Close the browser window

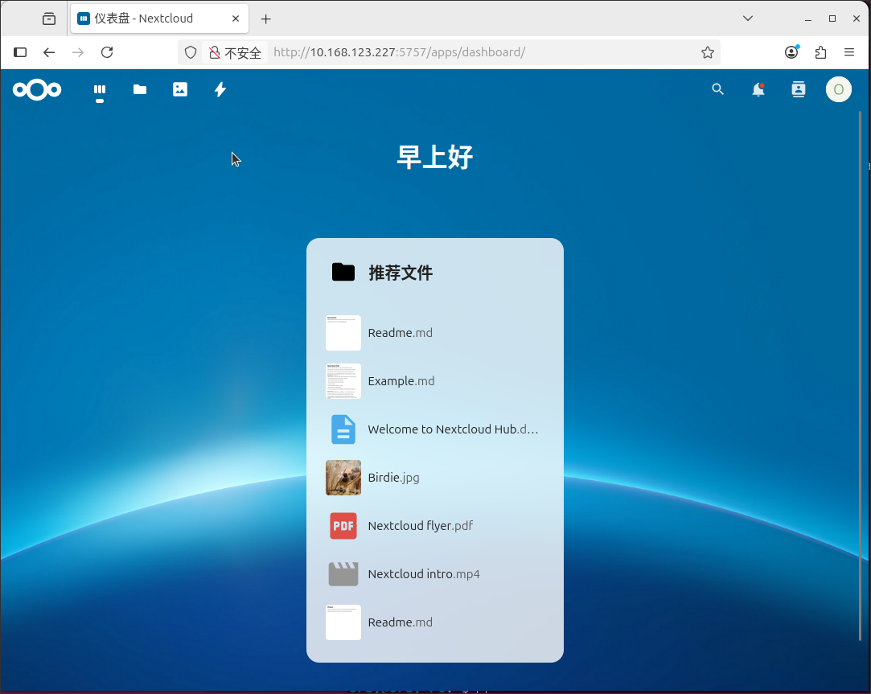coord(857,18)
